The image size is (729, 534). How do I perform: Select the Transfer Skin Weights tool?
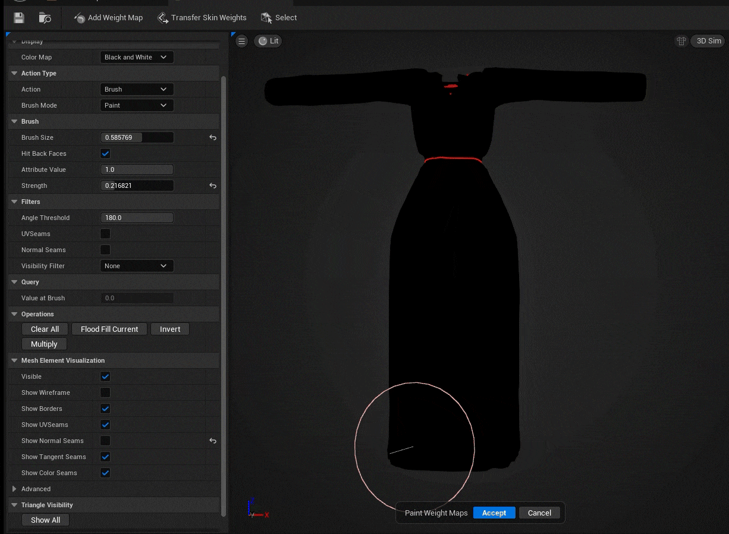pyautogui.click(x=202, y=18)
